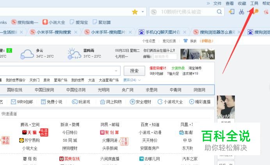Open 光明网 site link
This screenshot has width=270, height=165.
click(103, 90)
